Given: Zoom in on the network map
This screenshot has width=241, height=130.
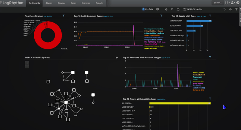Looking at the screenshot, I should coord(27,63).
